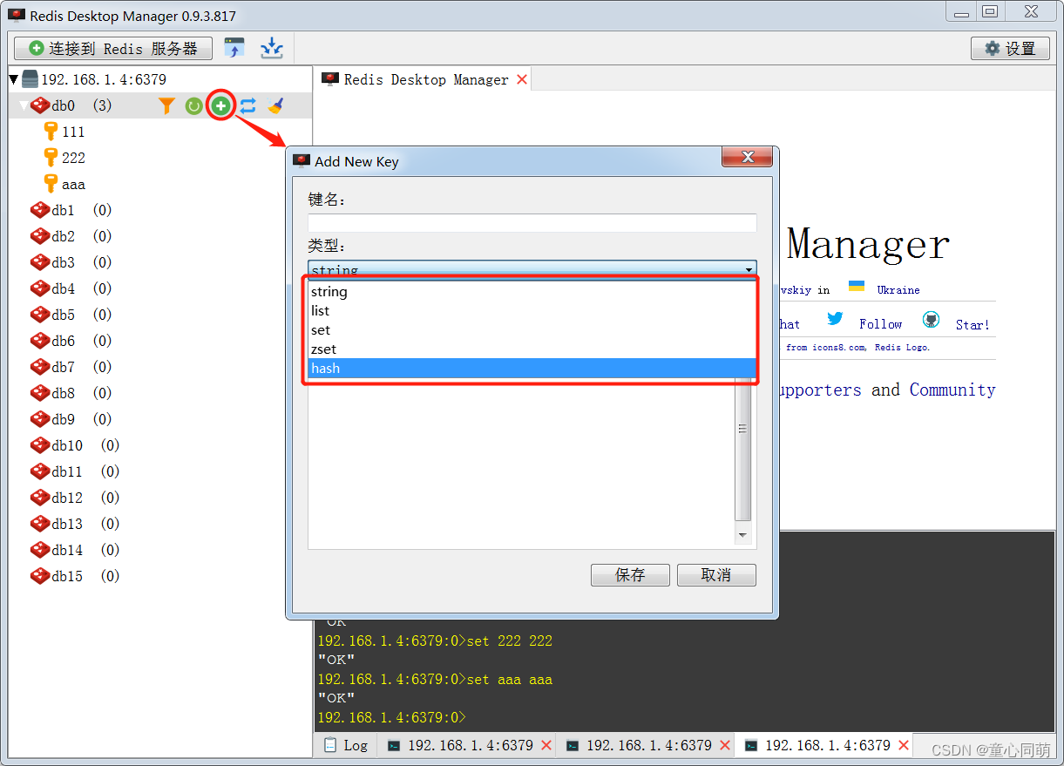Close the Add New Key dialog
This screenshot has height=766, width=1064.
click(x=747, y=158)
